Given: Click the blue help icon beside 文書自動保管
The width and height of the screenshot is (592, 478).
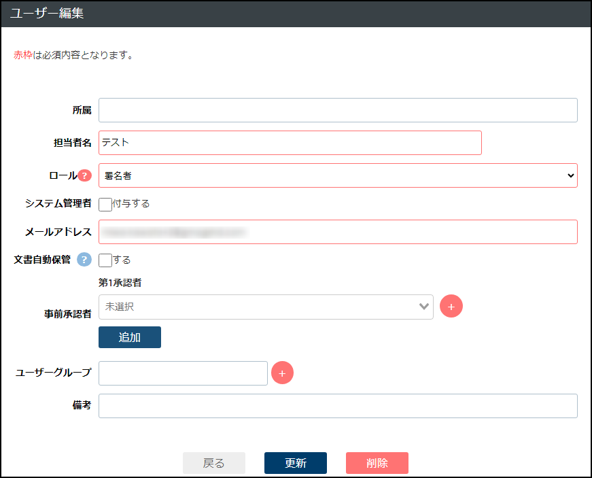Looking at the screenshot, I should (x=84, y=259).
